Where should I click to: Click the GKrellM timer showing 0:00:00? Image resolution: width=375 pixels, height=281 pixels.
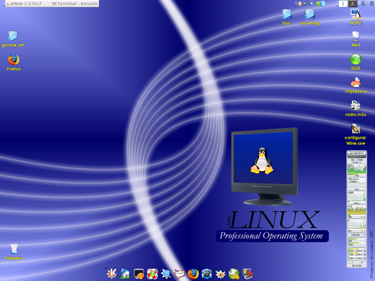click(357, 235)
